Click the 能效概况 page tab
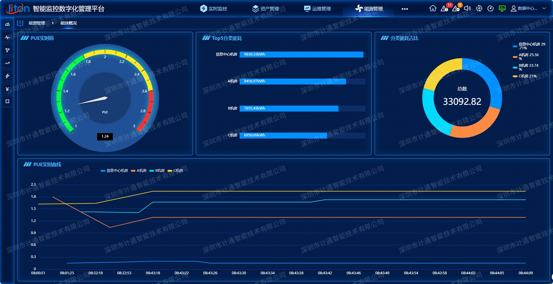553x284 pixels. 69,23
